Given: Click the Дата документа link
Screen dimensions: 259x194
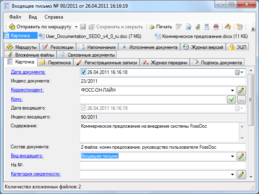Looking at the screenshot, I should pyautogui.click(x=28, y=72).
